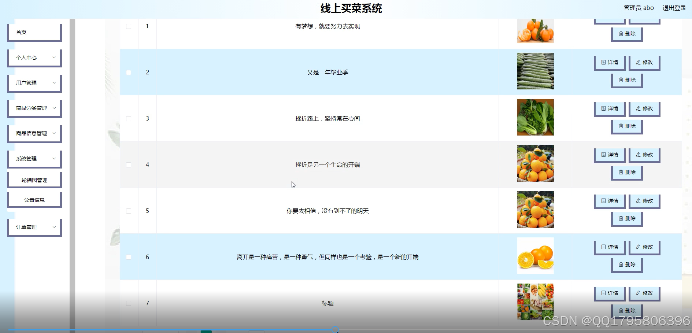Image resolution: width=692 pixels, height=333 pixels.
Task: Click the detail icon on row 2
Action: click(604, 62)
